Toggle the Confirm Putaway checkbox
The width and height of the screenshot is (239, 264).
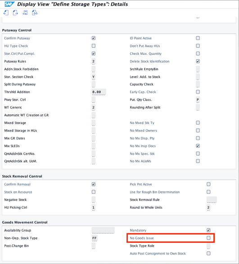coord(94,38)
